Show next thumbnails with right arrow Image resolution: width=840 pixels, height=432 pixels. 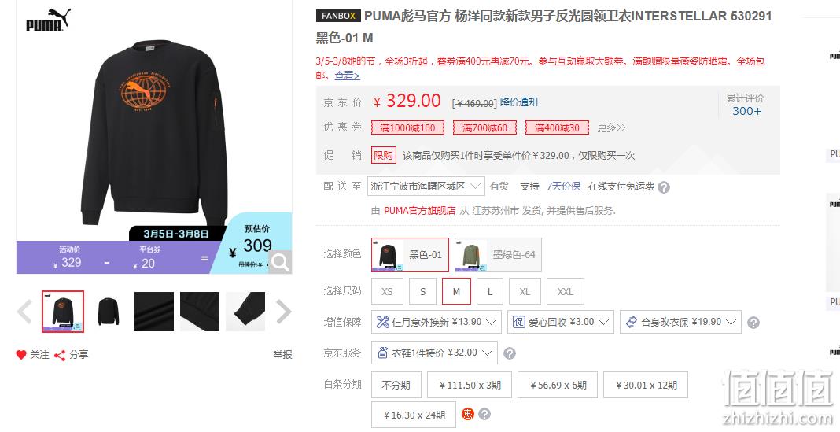pos(283,312)
